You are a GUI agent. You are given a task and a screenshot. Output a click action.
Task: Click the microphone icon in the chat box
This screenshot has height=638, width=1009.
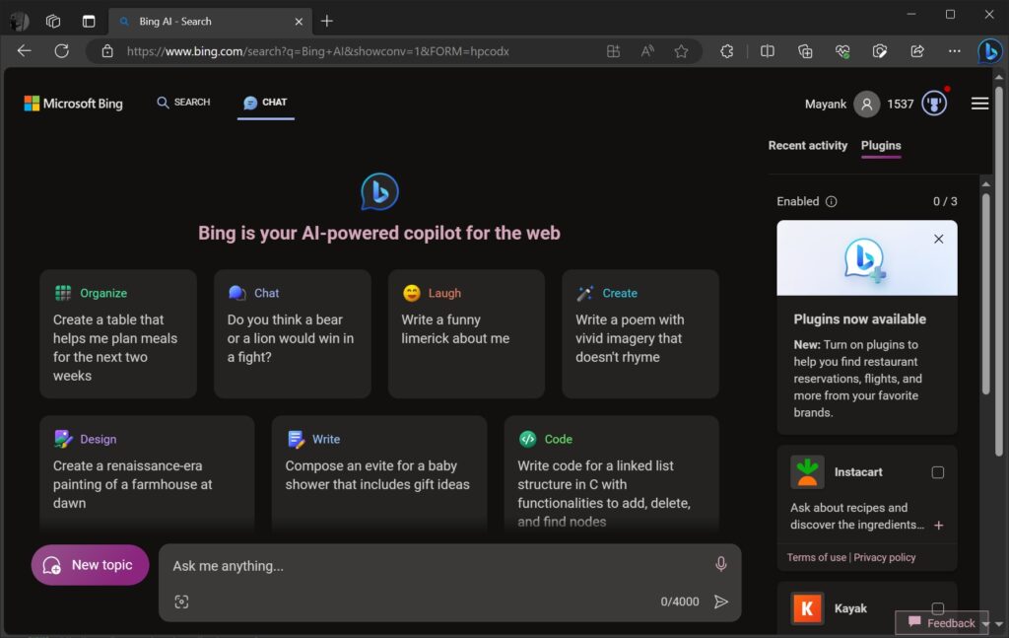[x=720, y=564]
